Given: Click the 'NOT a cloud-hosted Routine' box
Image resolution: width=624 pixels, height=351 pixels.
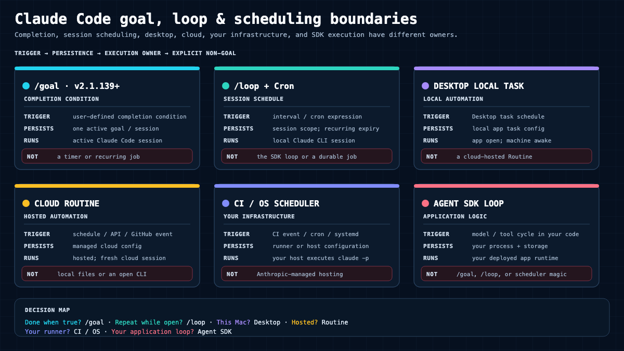Looking at the screenshot, I should coord(506,157).
